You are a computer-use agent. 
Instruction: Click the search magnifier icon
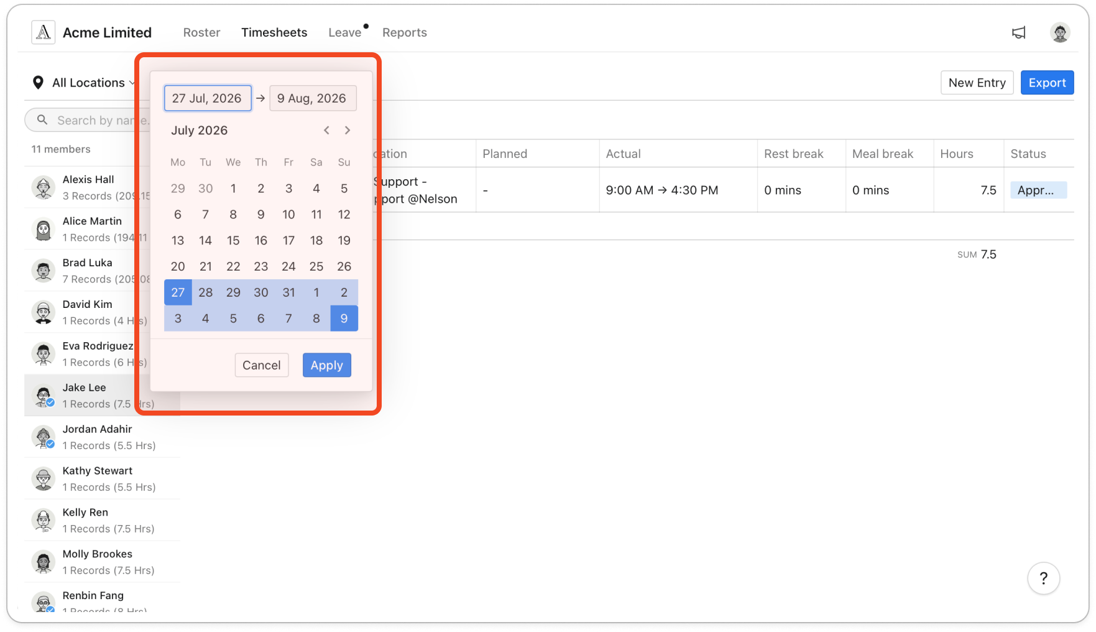coord(42,120)
